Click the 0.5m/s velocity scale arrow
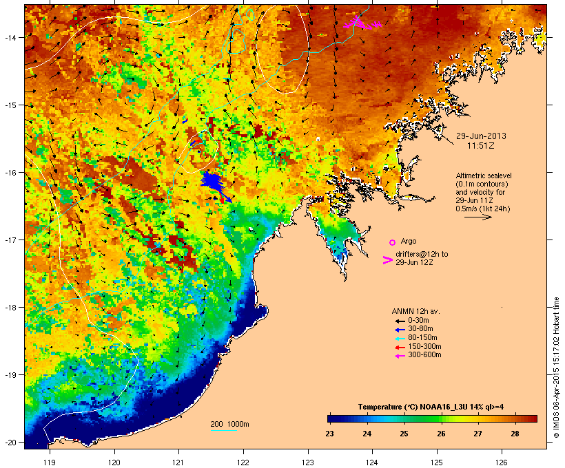The width and height of the screenshot is (565, 468). [x=477, y=217]
